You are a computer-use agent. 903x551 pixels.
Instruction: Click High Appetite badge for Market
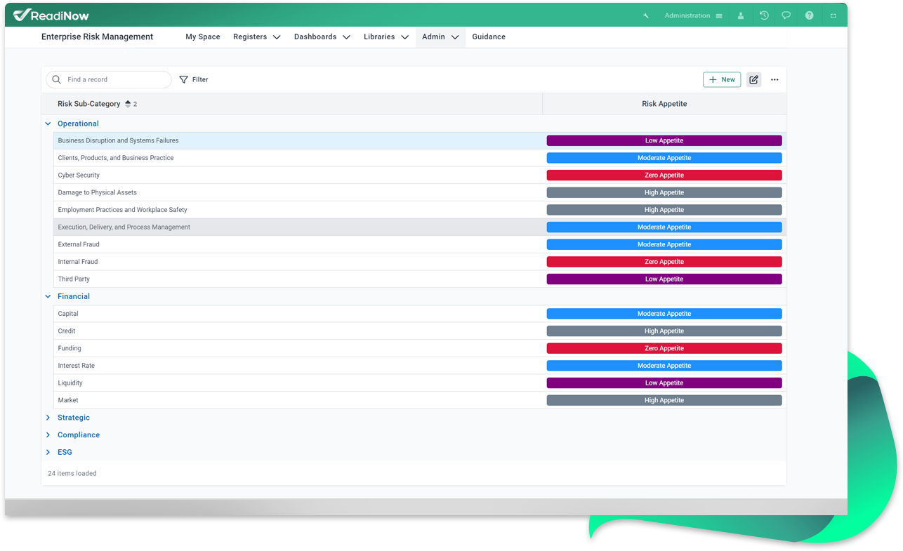tap(664, 400)
